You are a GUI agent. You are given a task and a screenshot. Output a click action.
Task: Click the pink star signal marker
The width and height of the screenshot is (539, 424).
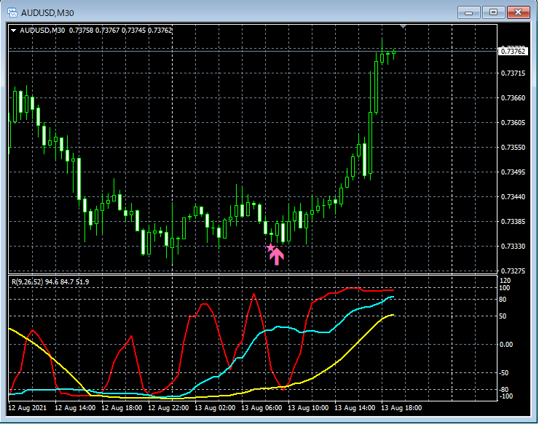click(x=270, y=247)
